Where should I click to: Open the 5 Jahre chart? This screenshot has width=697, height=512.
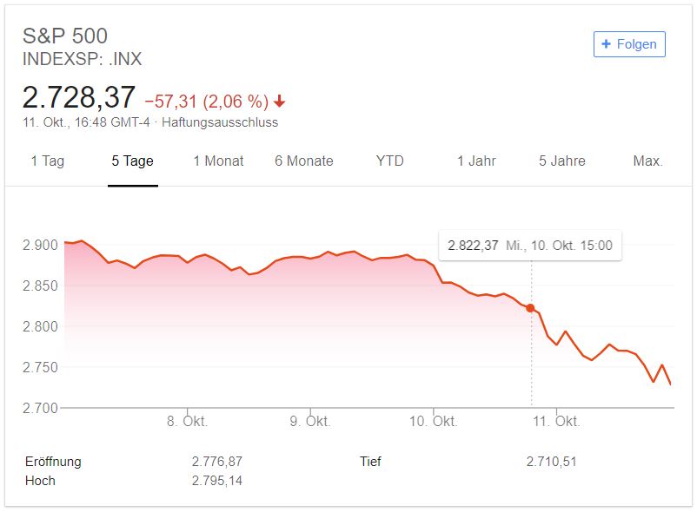coord(561,161)
